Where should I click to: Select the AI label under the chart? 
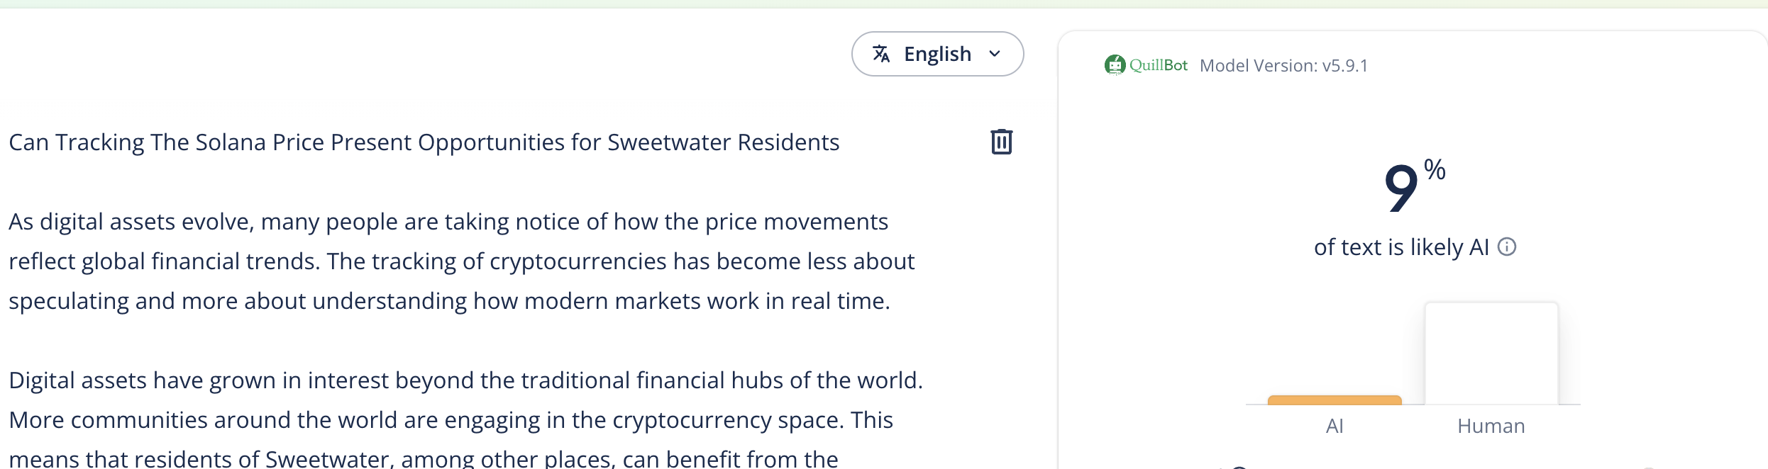coord(1334,426)
